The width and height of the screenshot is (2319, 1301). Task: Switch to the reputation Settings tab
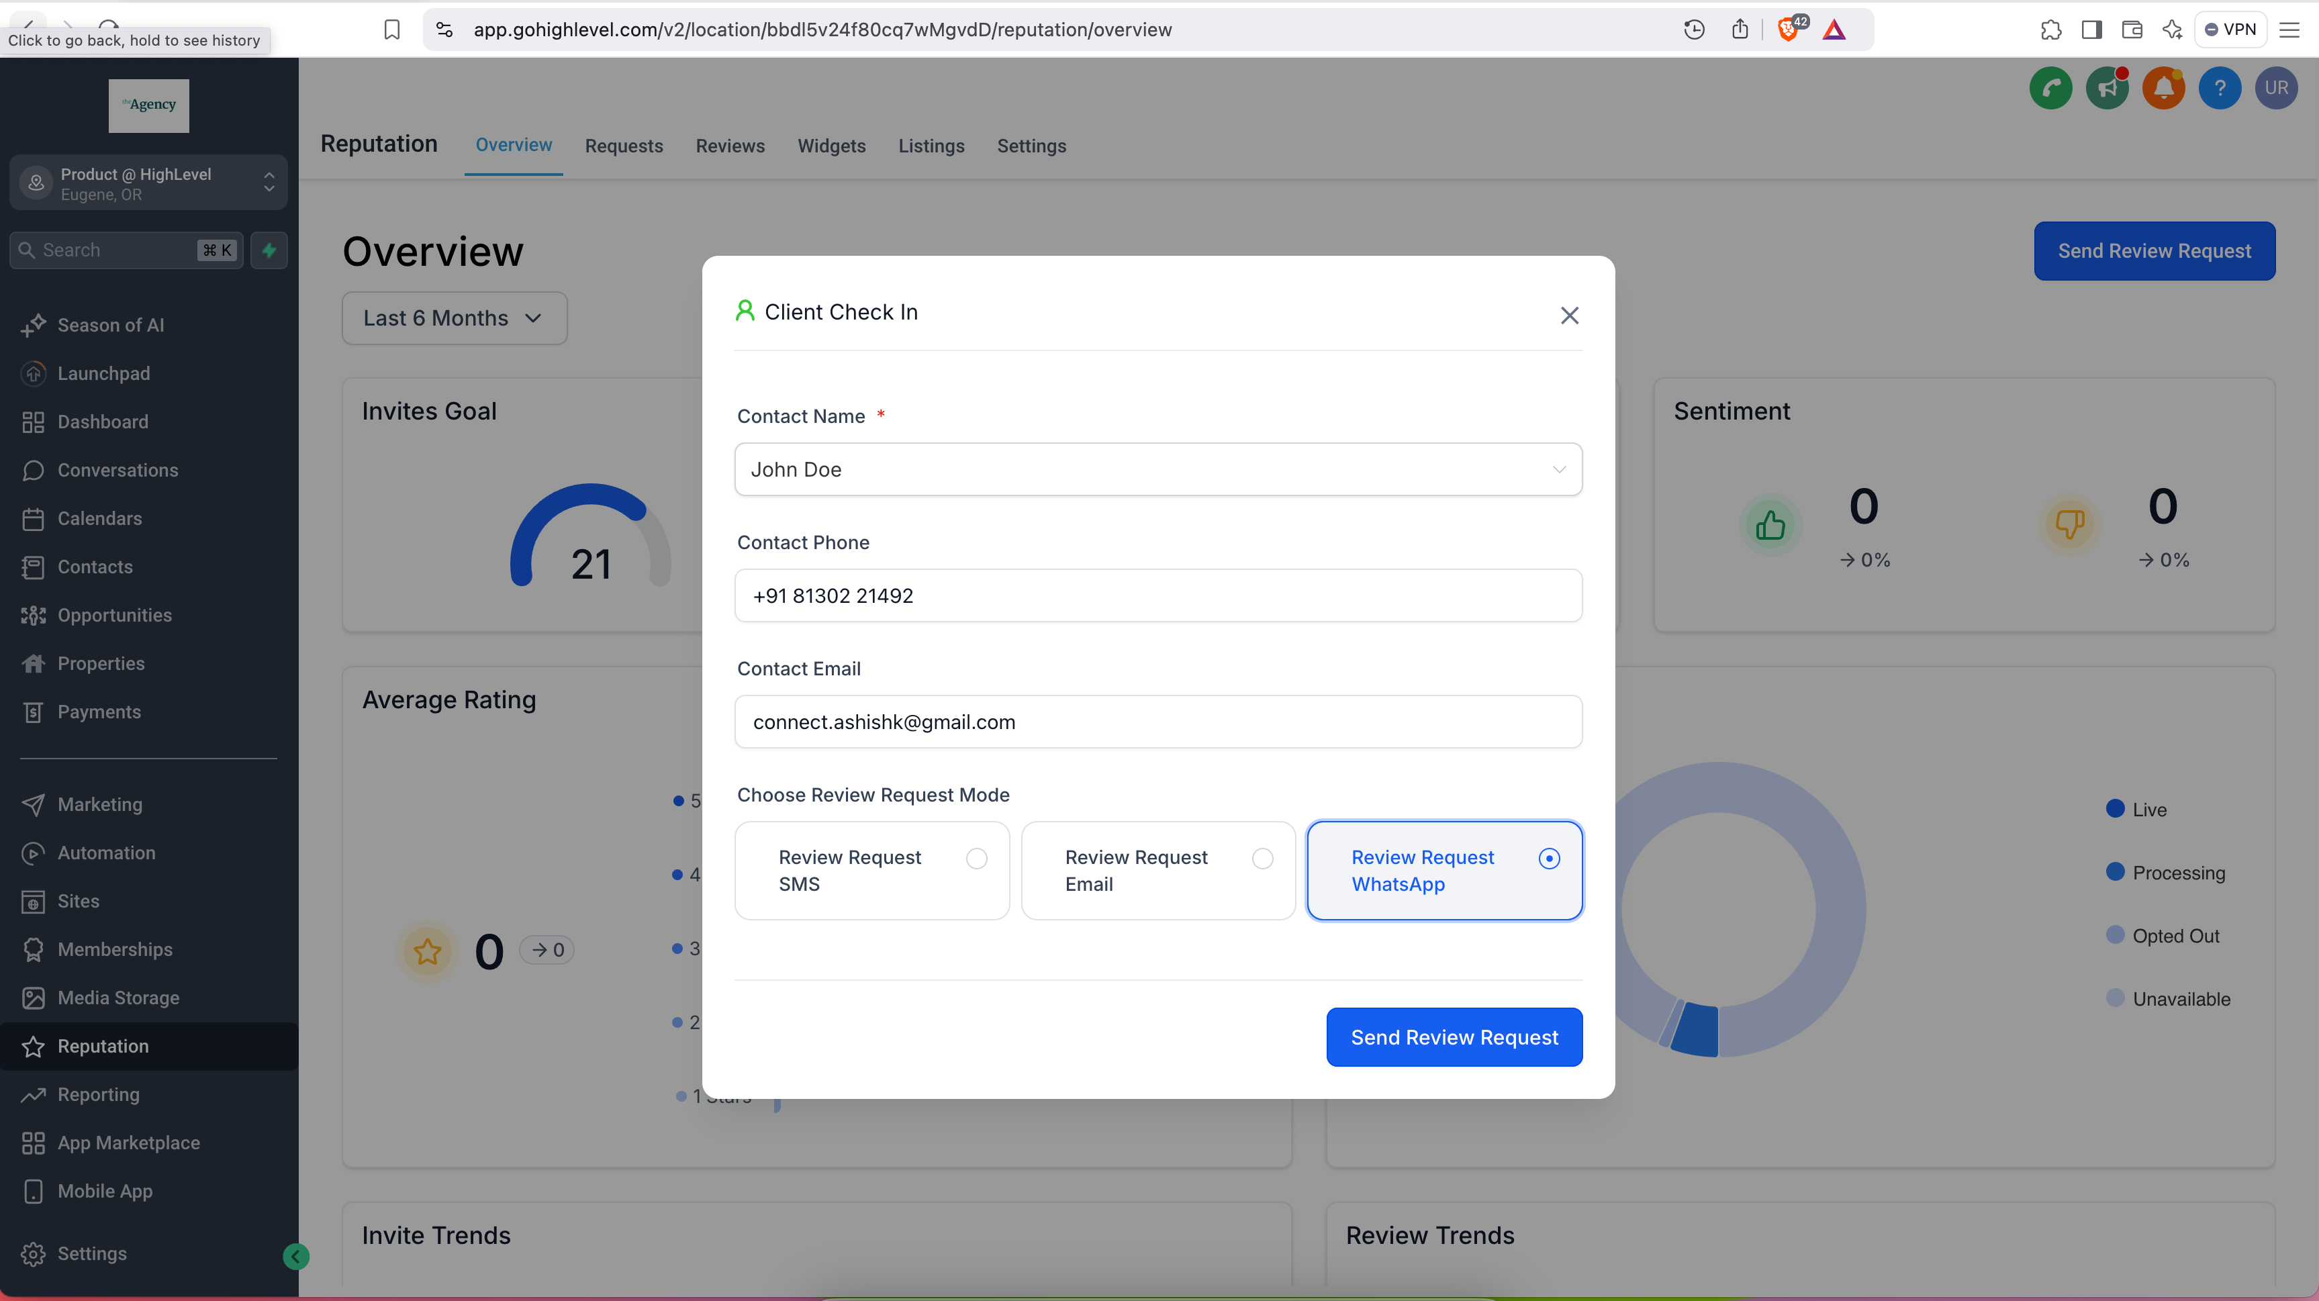(x=1031, y=146)
